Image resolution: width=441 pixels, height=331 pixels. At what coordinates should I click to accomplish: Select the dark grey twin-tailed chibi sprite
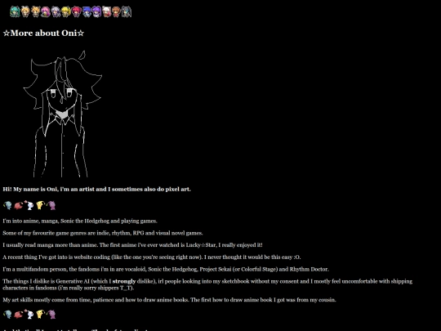127,11
